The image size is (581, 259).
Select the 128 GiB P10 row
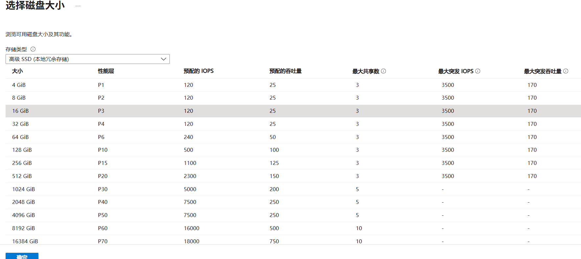coord(22,150)
